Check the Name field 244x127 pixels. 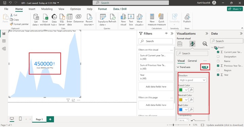pos(218,61)
